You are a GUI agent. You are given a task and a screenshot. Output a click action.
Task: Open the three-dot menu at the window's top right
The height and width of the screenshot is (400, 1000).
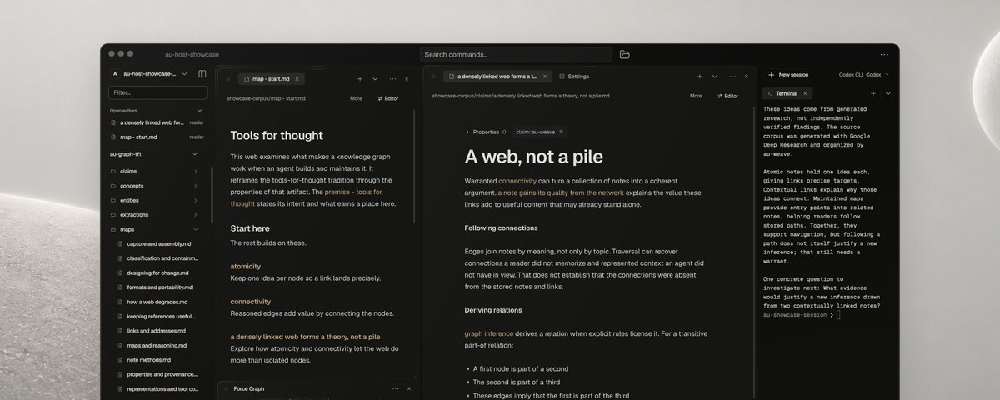coord(884,54)
